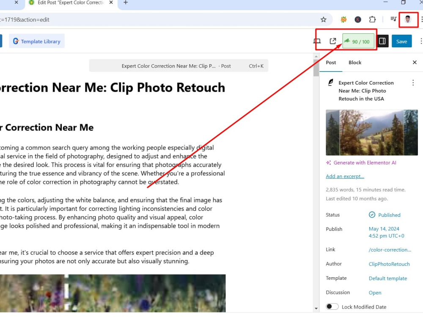The width and height of the screenshot is (423, 317).
Task: Toggle the settings sidebar panel icon
Action: click(382, 41)
